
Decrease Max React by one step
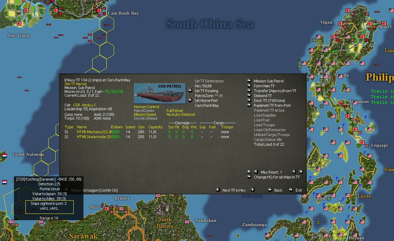(256, 172)
